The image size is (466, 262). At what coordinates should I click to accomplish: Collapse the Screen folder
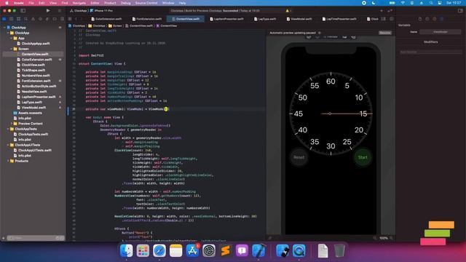coord(12,49)
